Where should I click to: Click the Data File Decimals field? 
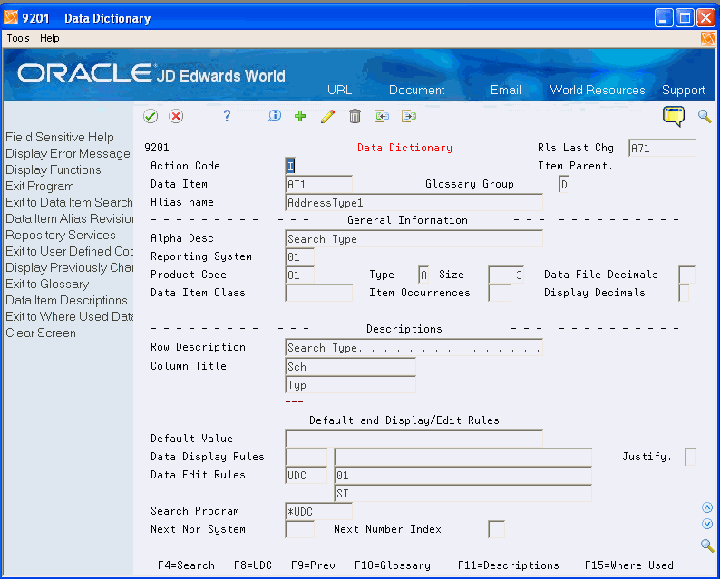[687, 275]
